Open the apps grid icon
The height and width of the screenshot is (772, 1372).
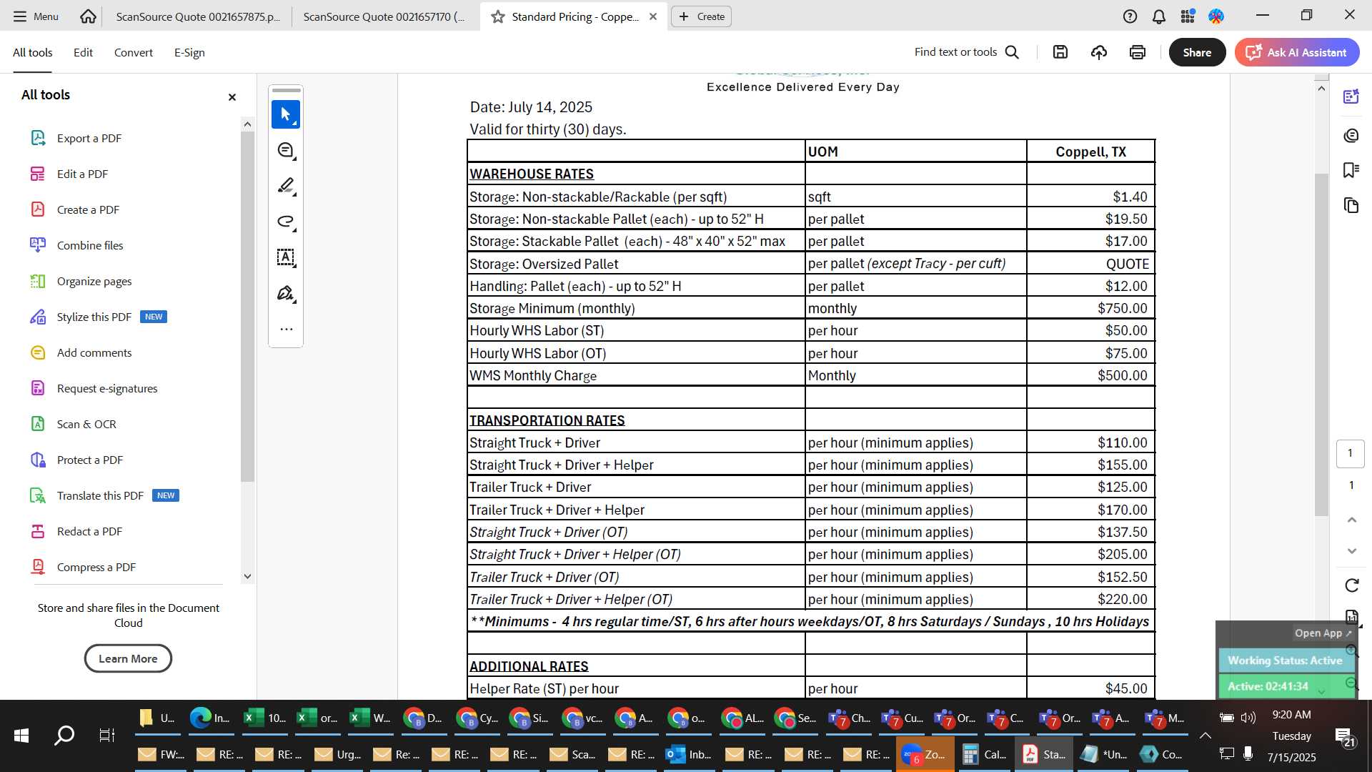1188,16
